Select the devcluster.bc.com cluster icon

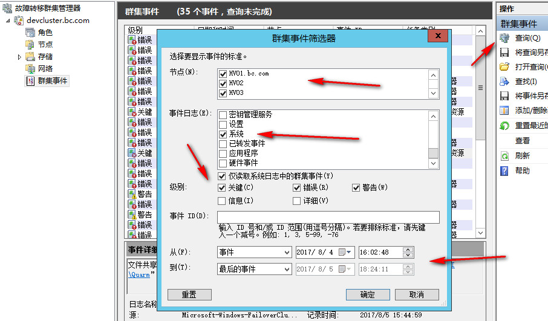pos(19,21)
